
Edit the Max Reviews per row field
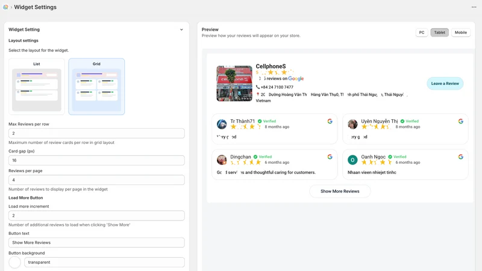click(96, 133)
